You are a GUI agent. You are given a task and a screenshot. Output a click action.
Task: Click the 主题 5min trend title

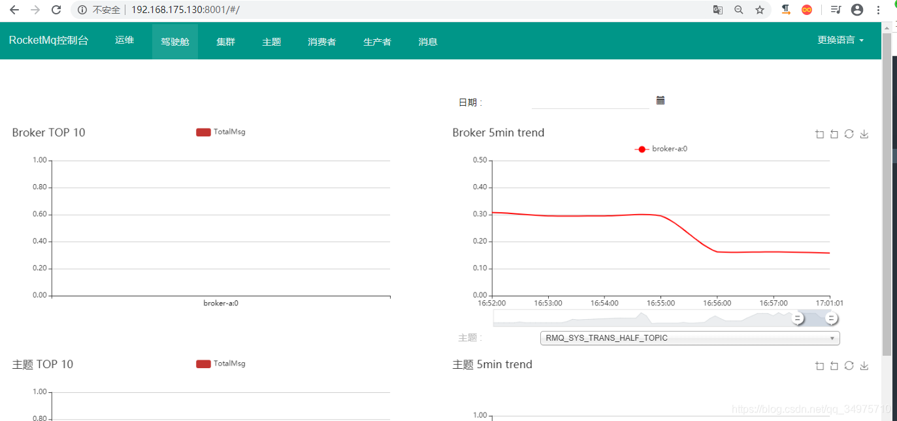tap(493, 364)
